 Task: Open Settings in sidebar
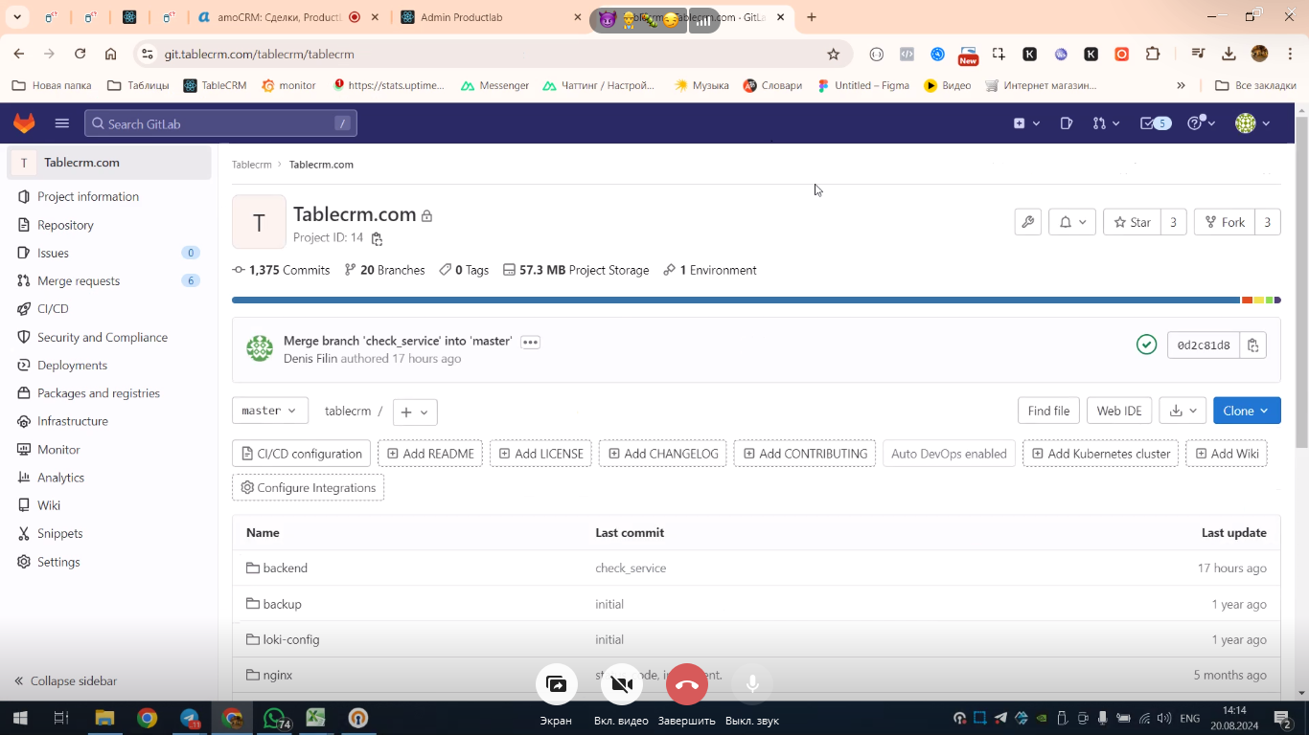click(109, 562)
